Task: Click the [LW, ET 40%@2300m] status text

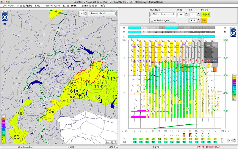Action: [x=208, y=147]
